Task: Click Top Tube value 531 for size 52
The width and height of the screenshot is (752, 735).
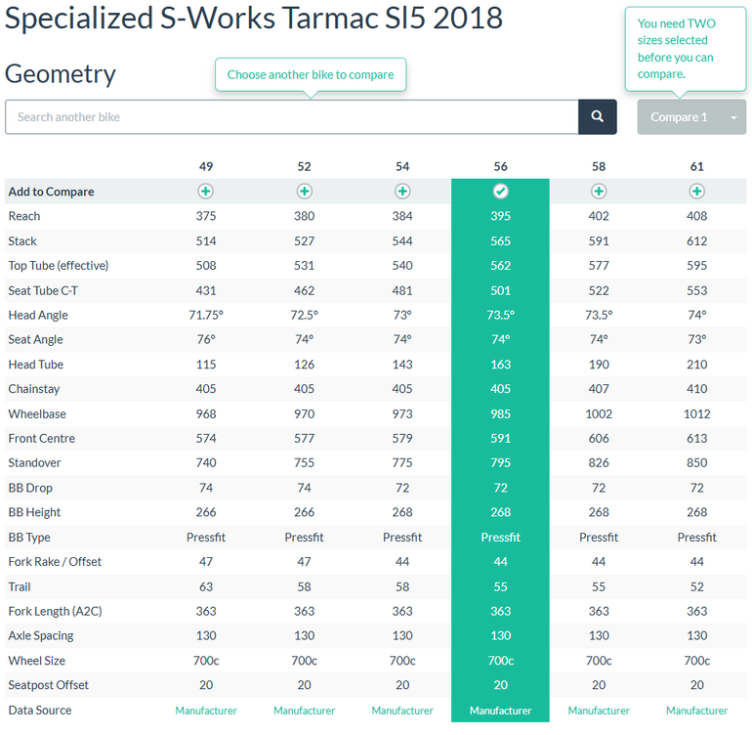Action: click(x=304, y=266)
